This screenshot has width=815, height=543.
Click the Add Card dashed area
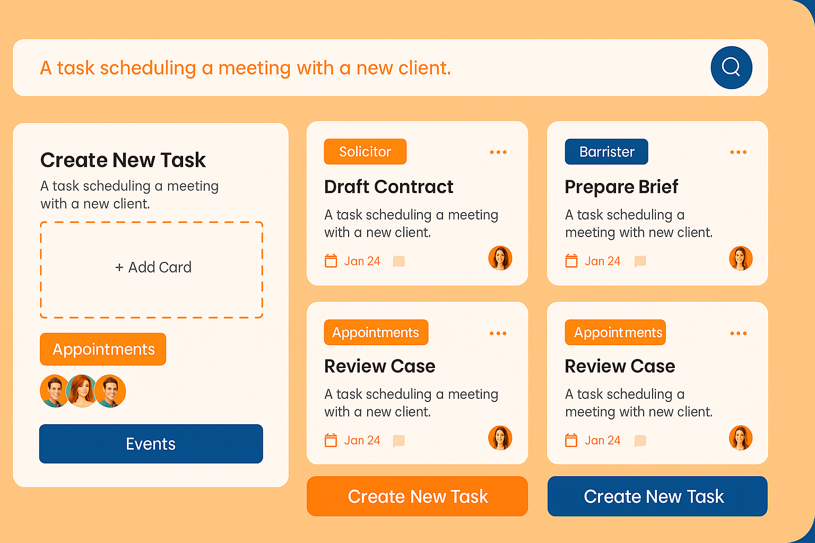[x=152, y=269]
